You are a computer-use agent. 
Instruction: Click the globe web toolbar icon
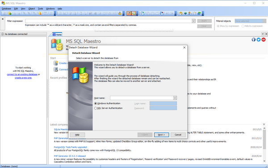(185, 13)
